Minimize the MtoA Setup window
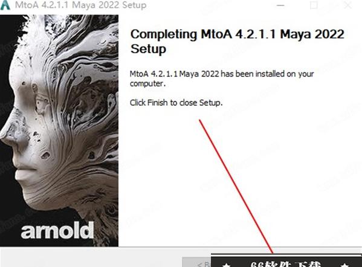 280,5
